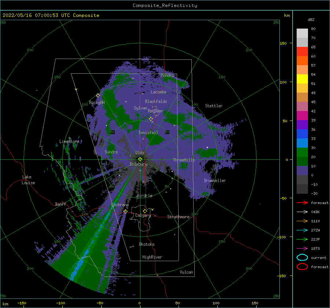The width and height of the screenshot is (330, 308).
Task: Select the orange swatch between 60 and 57
Action: pyautogui.click(x=302, y=61)
